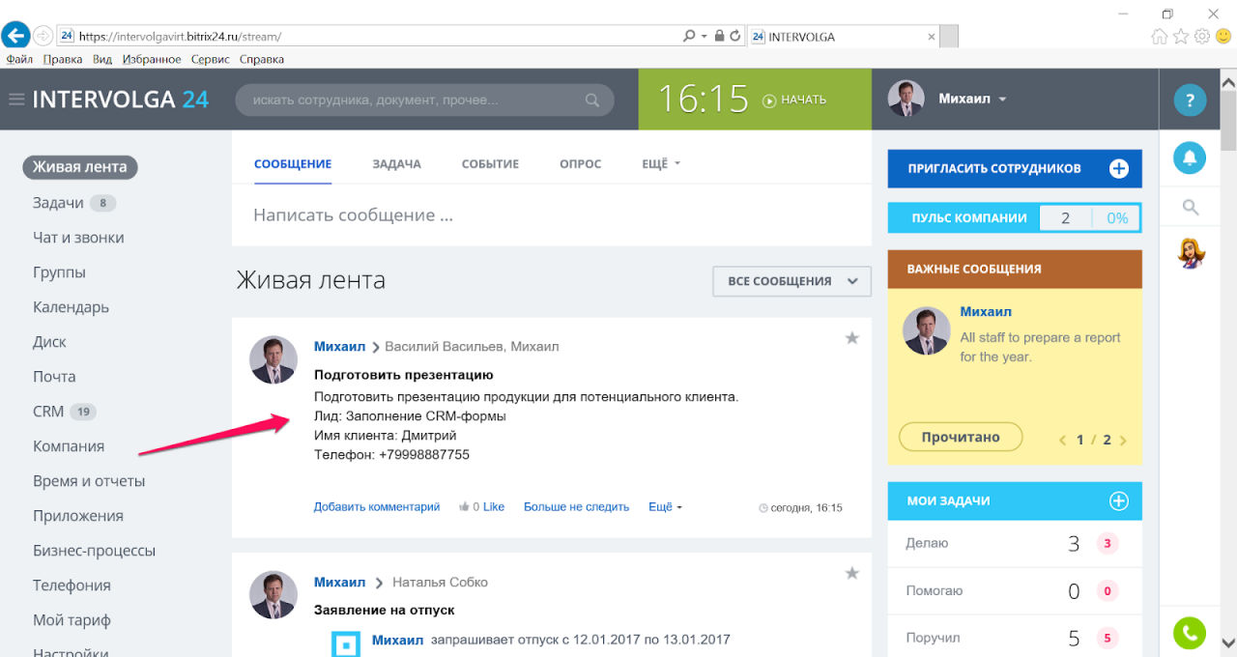The height and width of the screenshot is (657, 1237).
Task: Click the smiley feedback icon
Action: pyautogui.click(x=1223, y=37)
